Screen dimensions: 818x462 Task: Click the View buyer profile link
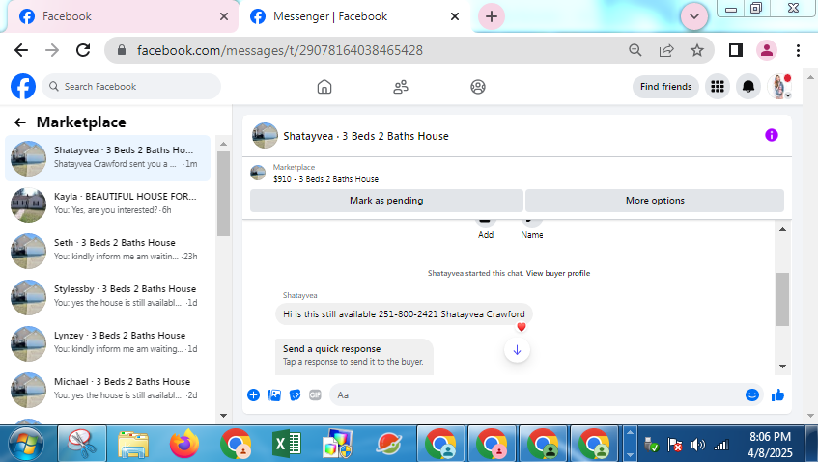click(x=558, y=273)
